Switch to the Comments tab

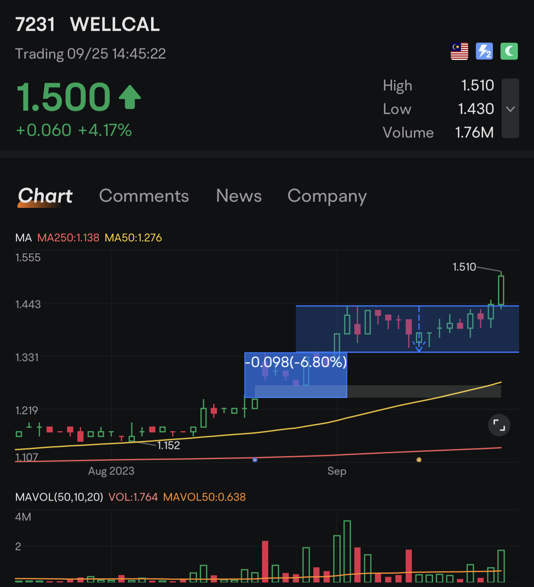coord(144,196)
